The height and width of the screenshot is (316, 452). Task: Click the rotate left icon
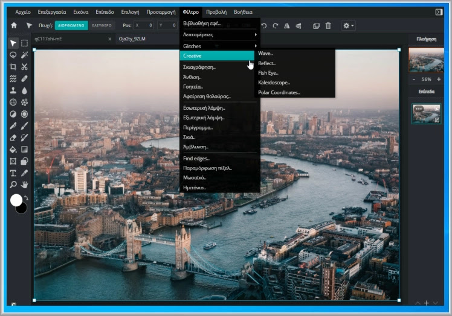pyautogui.click(x=263, y=26)
